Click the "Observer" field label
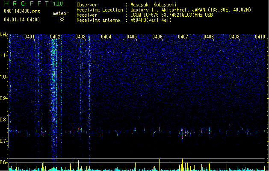269x171 pixels. click(87, 5)
